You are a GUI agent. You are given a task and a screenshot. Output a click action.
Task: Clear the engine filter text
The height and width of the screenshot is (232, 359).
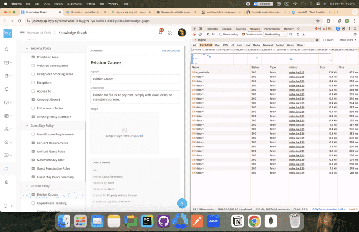(x=317, y=40)
